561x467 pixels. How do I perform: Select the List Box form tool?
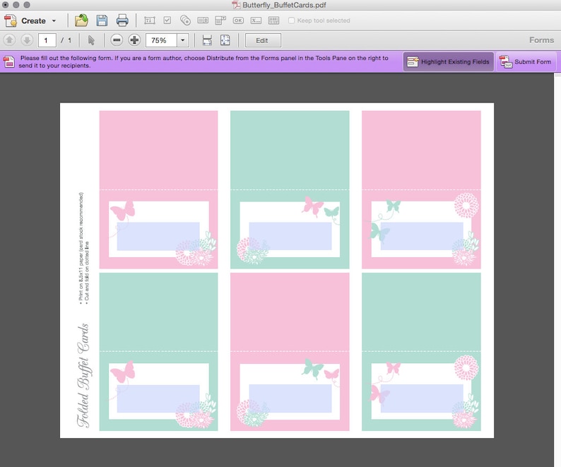[203, 20]
